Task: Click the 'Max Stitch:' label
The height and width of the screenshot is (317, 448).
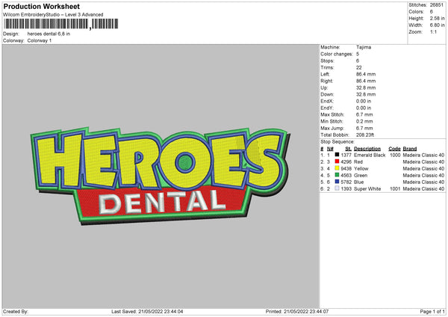Action: [332, 114]
